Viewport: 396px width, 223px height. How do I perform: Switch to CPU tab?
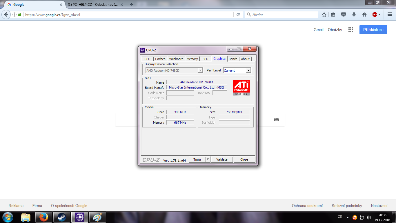(148, 59)
